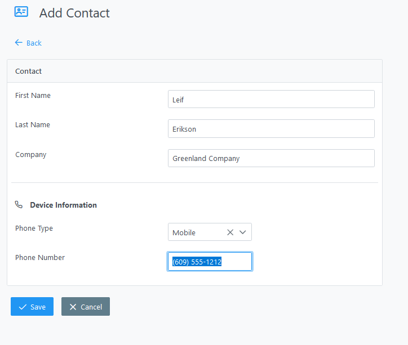Viewport: 408px width, 345px height.
Task: Focus the Company field with Greenland Company
Action: [x=271, y=158]
